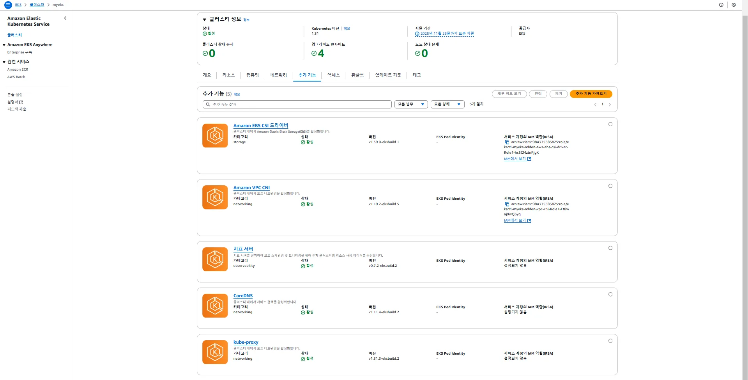The width and height of the screenshot is (748, 380).
Task: Click the CoreDNS add-on logo
Action: click(215, 305)
